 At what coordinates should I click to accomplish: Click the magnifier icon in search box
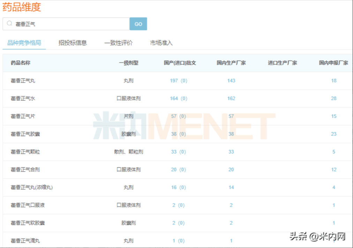[x=9, y=23]
